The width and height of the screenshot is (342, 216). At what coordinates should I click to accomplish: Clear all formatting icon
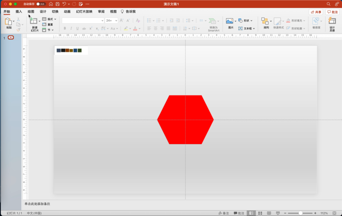(138, 21)
